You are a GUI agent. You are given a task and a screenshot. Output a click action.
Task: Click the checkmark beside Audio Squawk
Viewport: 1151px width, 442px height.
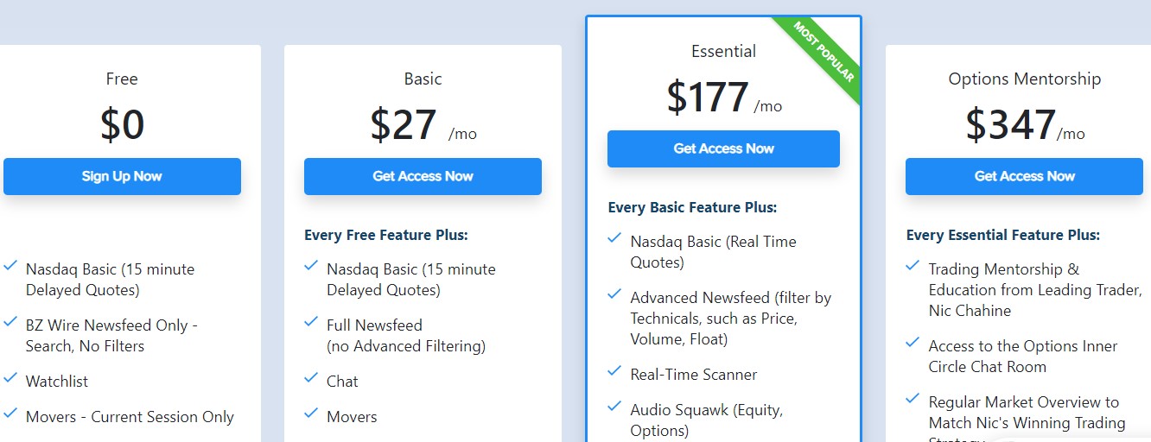click(614, 407)
